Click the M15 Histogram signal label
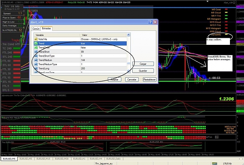 click(213, 28)
